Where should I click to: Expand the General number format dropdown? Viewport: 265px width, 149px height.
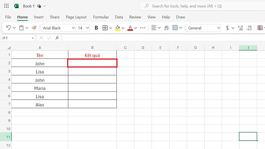[x=203, y=28]
